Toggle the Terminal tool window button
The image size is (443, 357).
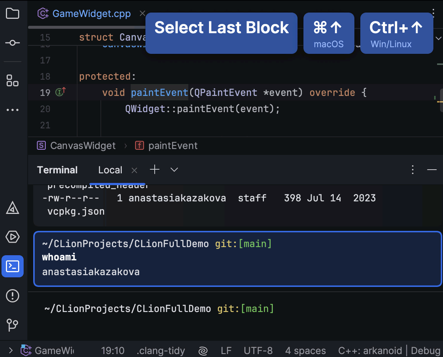pos(13,266)
